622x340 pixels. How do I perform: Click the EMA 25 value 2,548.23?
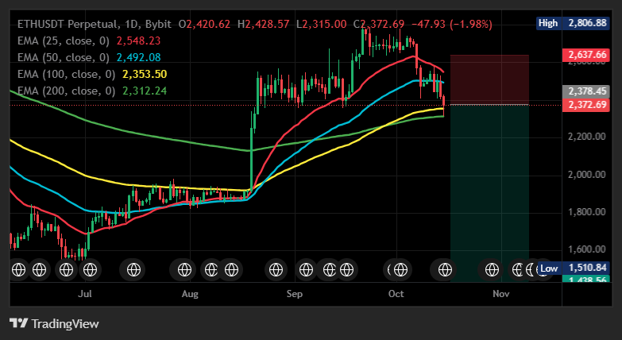coord(138,41)
